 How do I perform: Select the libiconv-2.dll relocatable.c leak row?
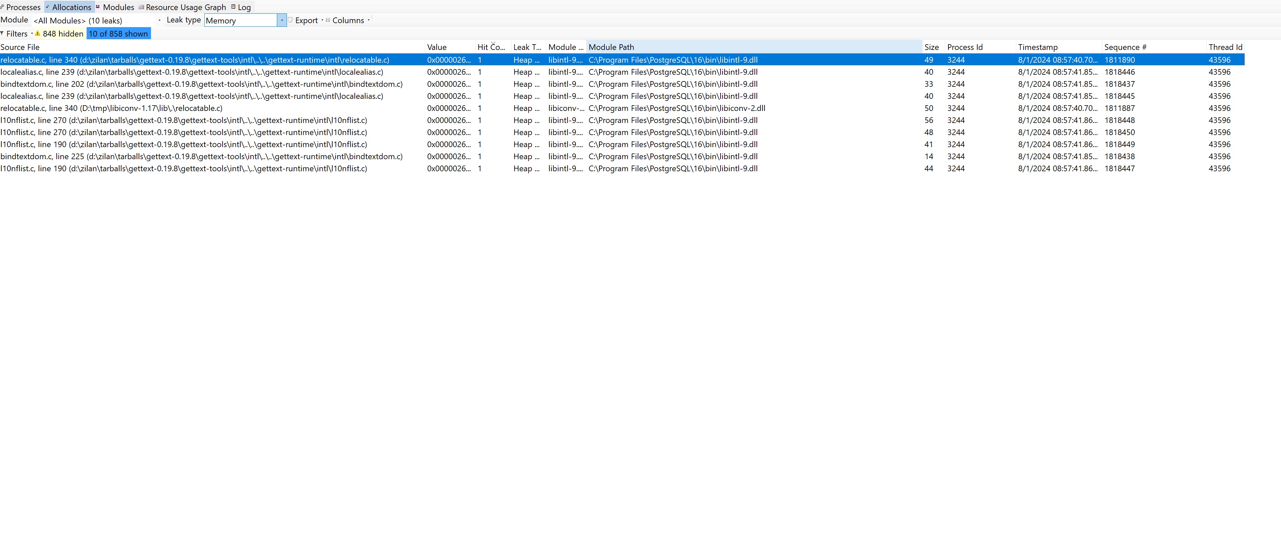111,108
